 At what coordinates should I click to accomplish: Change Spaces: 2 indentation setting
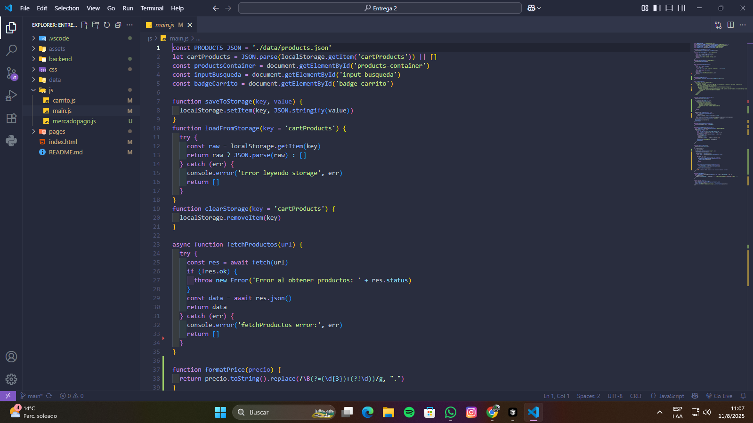coord(589,396)
